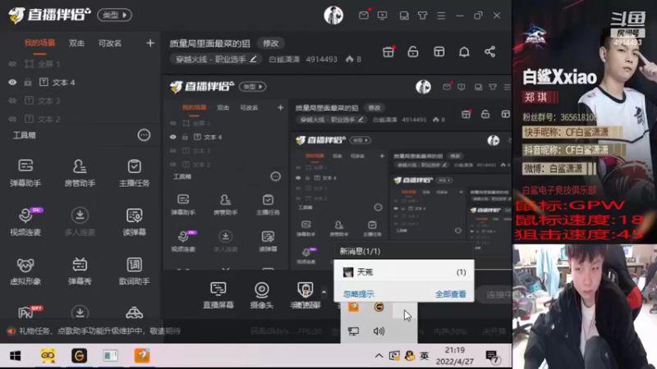Select the 文本 4 source row

[x=80, y=83]
